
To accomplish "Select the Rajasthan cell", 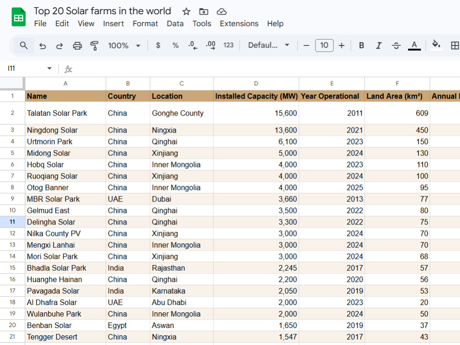I will 182,268.
